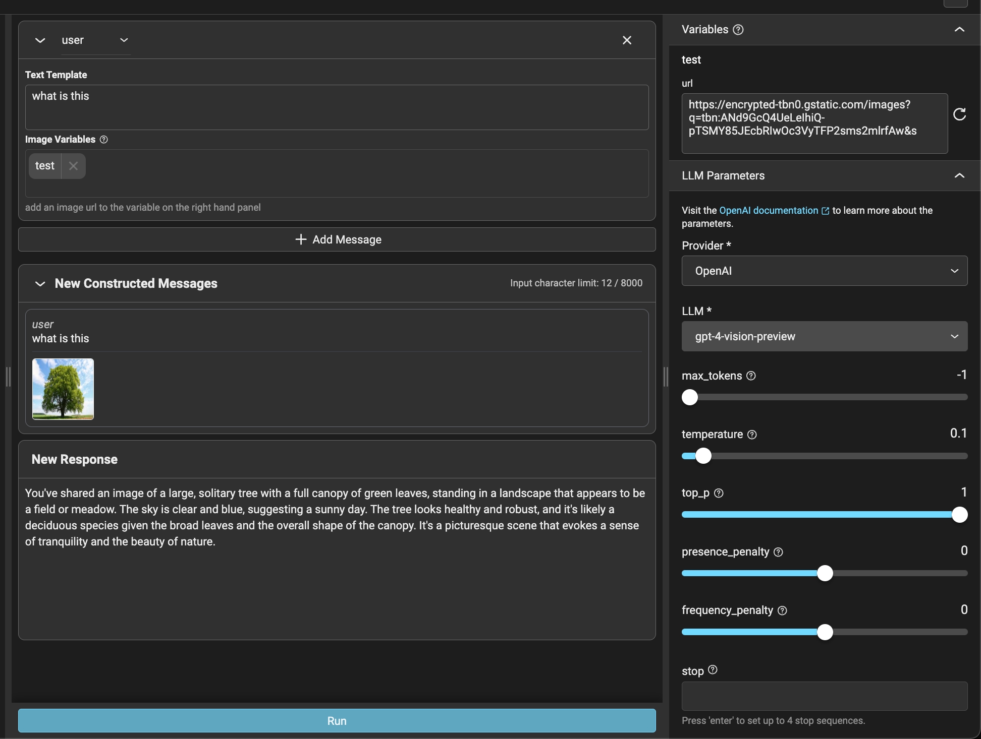
Task: Click help icon next to Variables heading
Action: pos(738,30)
